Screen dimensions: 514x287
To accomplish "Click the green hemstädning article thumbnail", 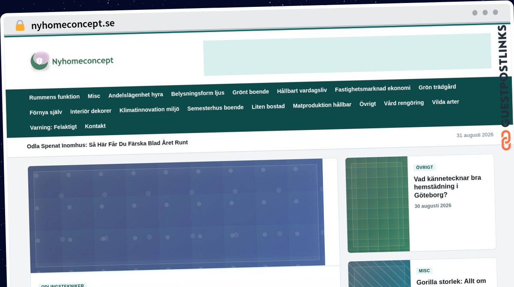I will (378, 204).
